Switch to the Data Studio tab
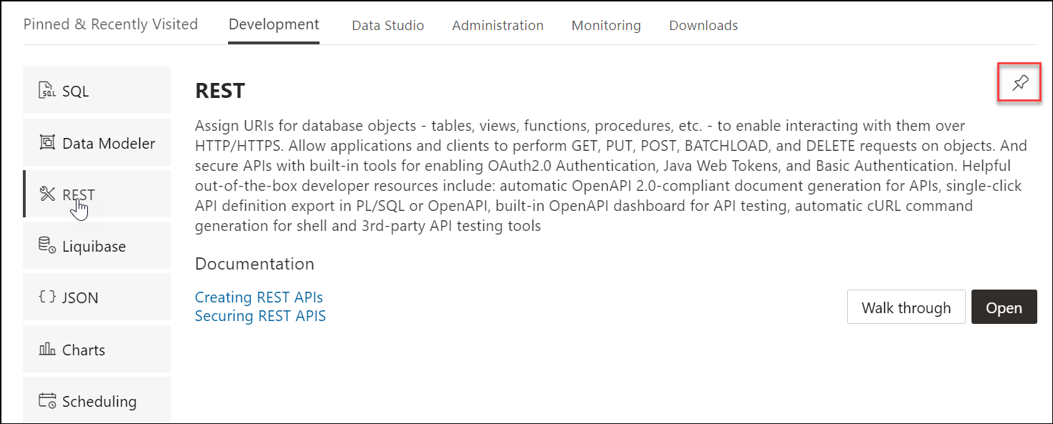The width and height of the screenshot is (1053, 424). point(387,25)
